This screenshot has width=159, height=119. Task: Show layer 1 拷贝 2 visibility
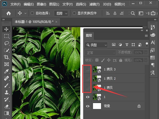pyautogui.click(x=88, y=78)
